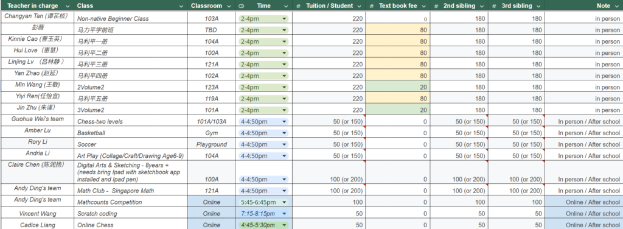
Task: Select the Art Play (Collage/Craft/Drawing Age6-9) cell
Action: tap(131, 155)
